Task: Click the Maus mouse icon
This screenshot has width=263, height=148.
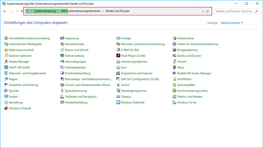Action: tap(174, 67)
